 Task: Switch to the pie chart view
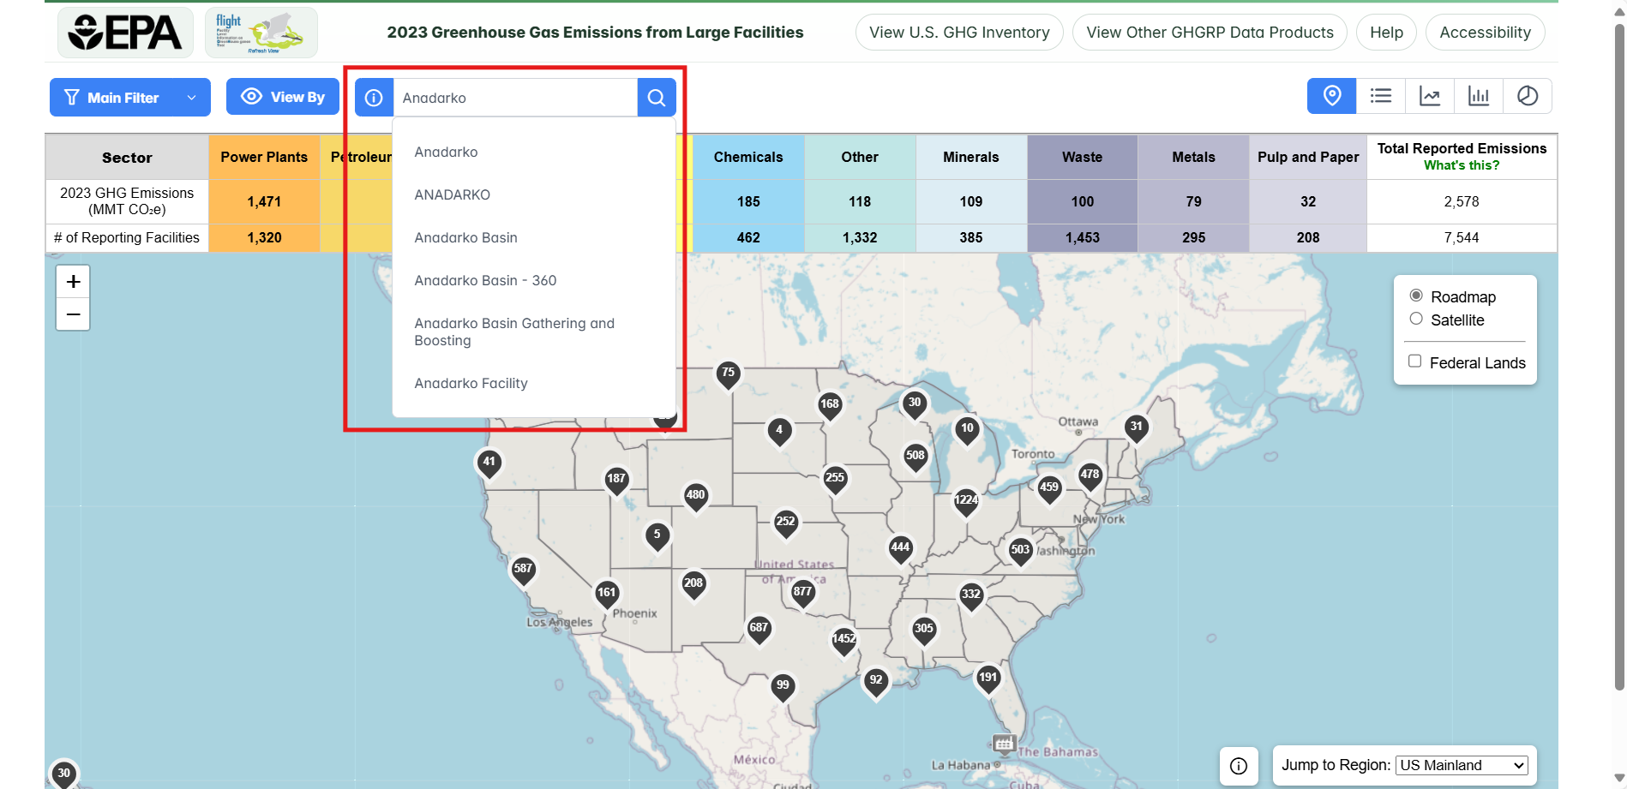1527,96
